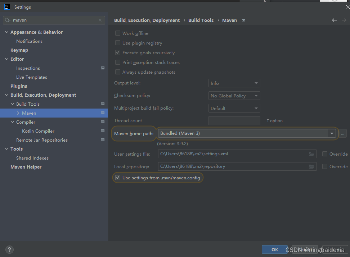
Task: Collapse the Editor section
Action: pyautogui.click(x=6, y=59)
